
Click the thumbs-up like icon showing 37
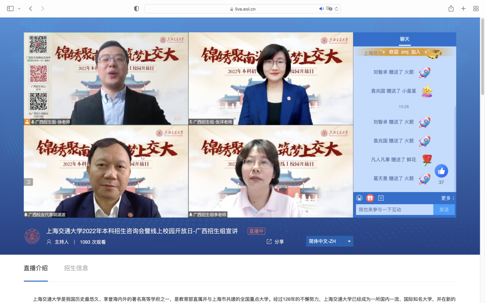(441, 171)
